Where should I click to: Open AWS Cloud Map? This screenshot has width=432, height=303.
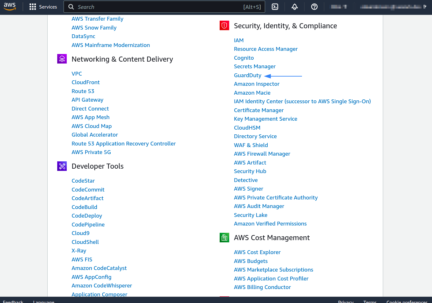[x=92, y=126]
